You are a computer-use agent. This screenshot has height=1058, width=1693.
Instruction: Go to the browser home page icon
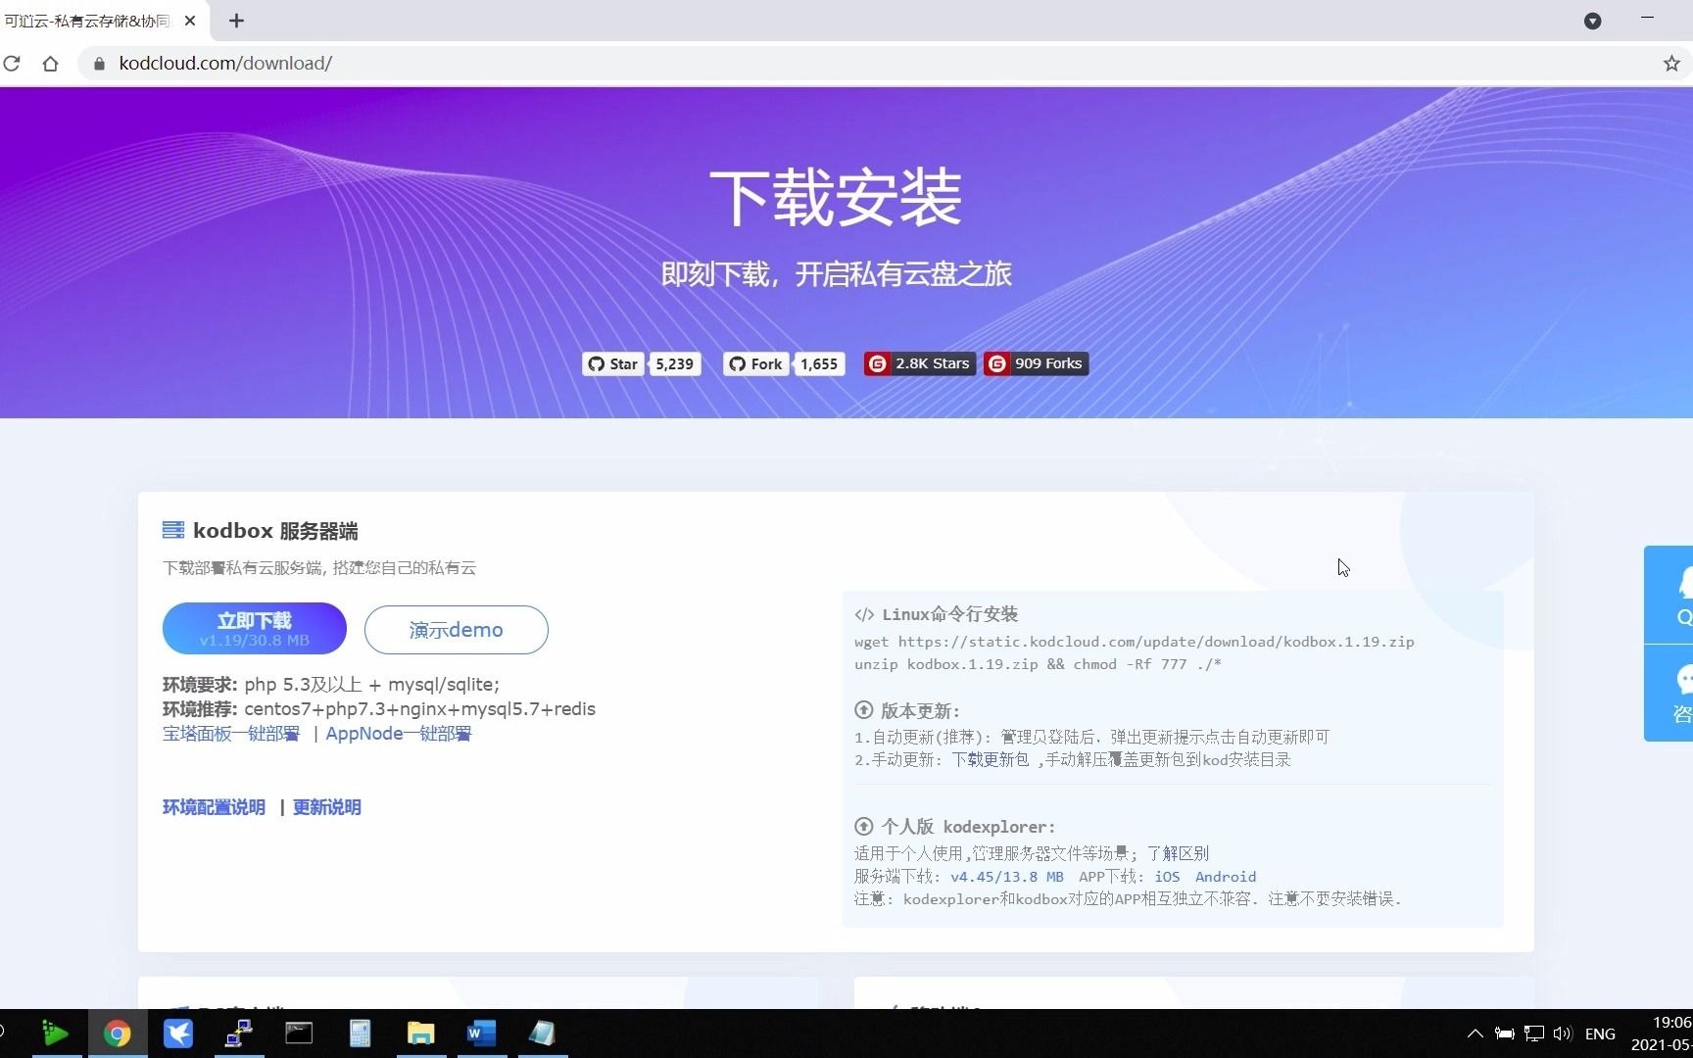click(x=51, y=64)
